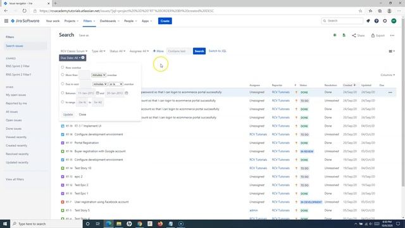405x228 pixels.
Task: Open My open issues in the sidebar
Action: point(16,95)
